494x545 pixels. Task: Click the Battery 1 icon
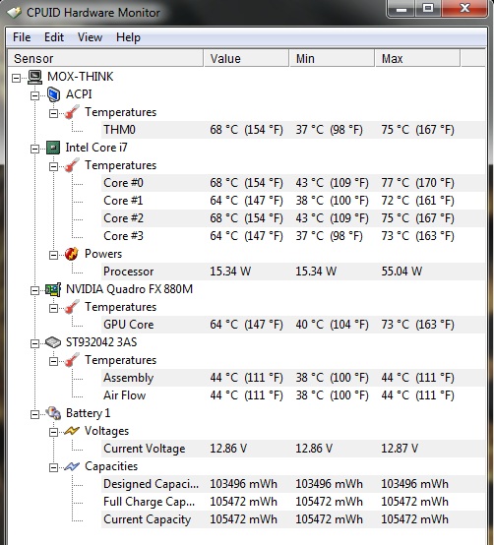coord(53,413)
